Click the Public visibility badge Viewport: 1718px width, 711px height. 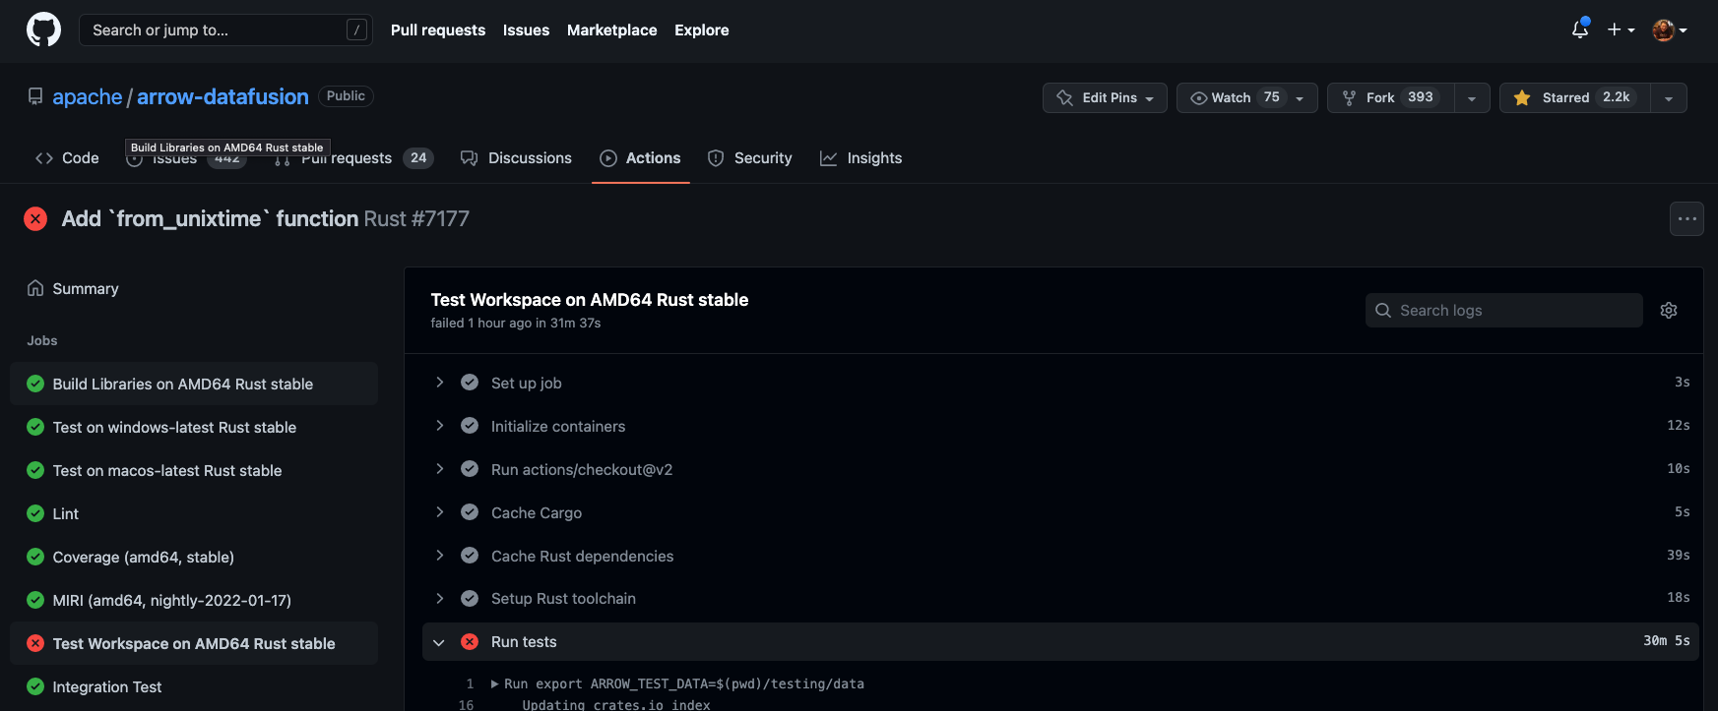pos(346,95)
